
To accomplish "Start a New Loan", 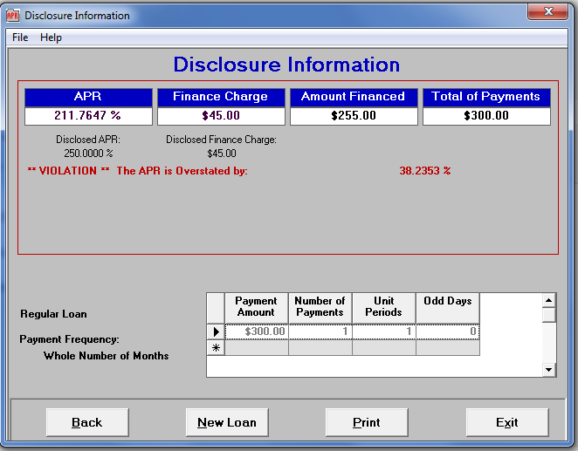I will click(227, 422).
